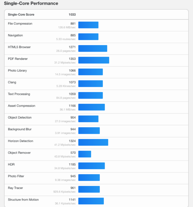Click the HDR benchmark label
Viewport: 193px width, 207px height.
coord(11,164)
